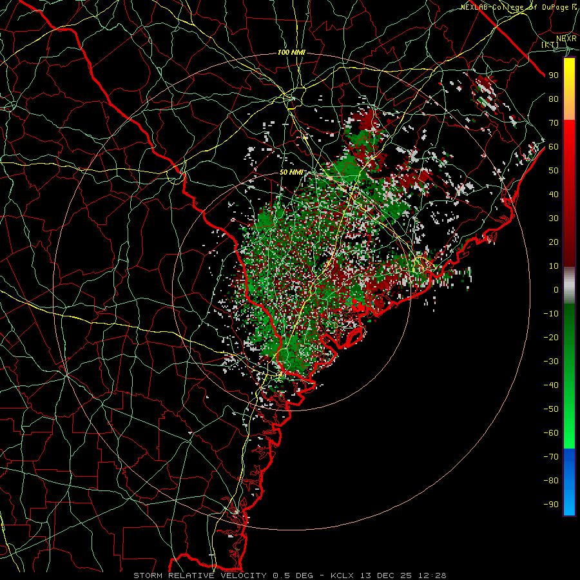Click the 20 value on the velocity scale
The width and height of the screenshot is (580, 580).
[554, 242]
